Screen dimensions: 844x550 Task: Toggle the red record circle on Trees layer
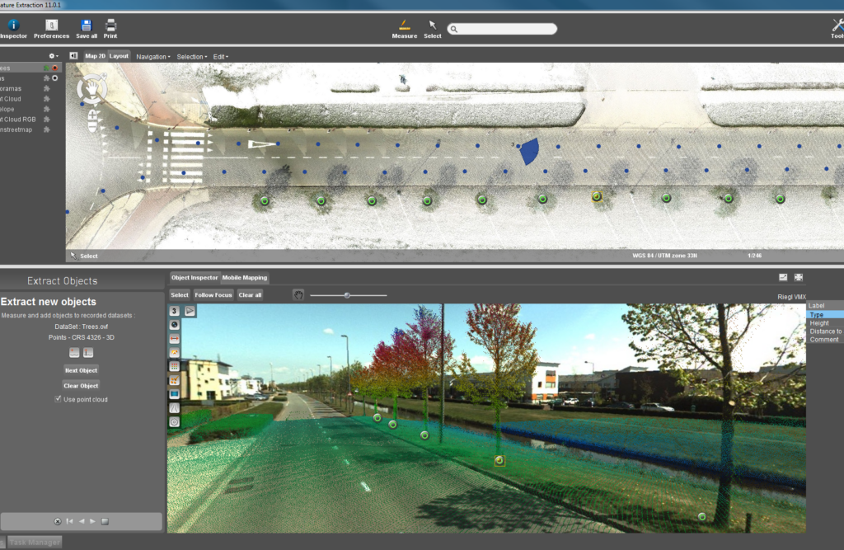[x=55, y=68]
